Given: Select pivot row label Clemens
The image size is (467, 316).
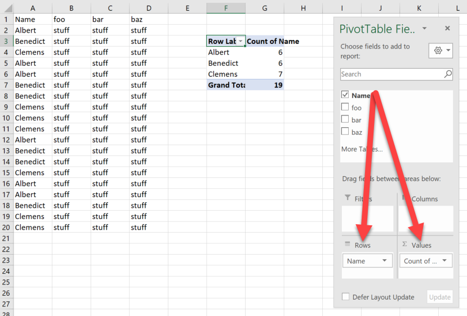Looking at the screenshot, I should 226,74.
